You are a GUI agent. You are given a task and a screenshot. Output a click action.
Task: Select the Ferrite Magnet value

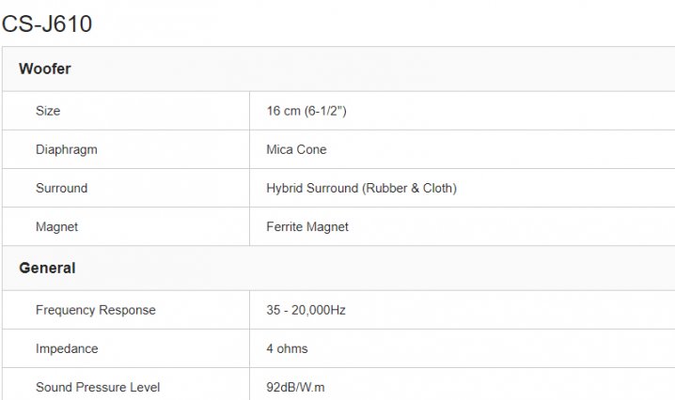[307, 226]
